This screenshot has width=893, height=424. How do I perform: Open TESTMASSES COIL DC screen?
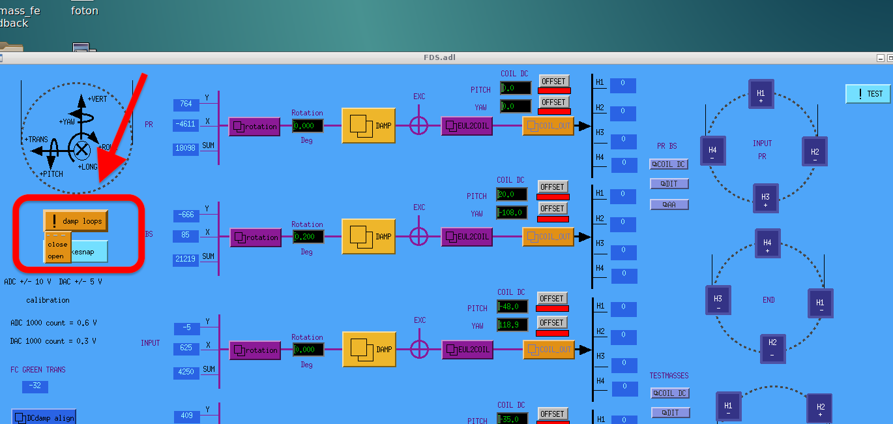pyautogui.click(x=670, y=393)
